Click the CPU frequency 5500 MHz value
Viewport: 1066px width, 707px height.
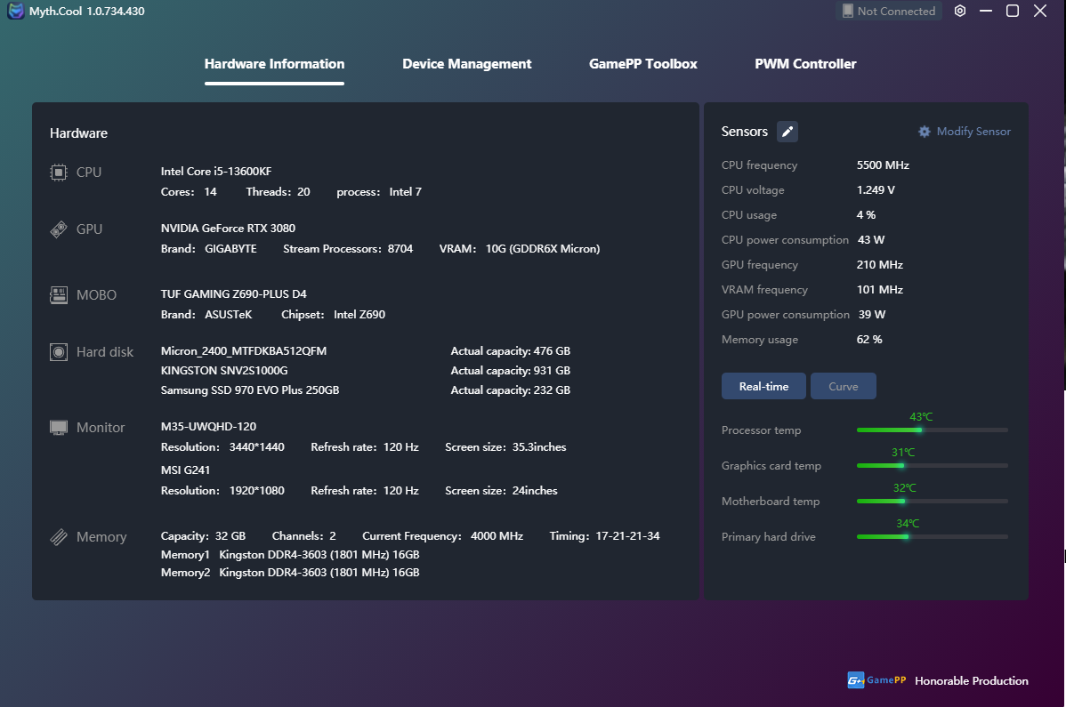883,165
